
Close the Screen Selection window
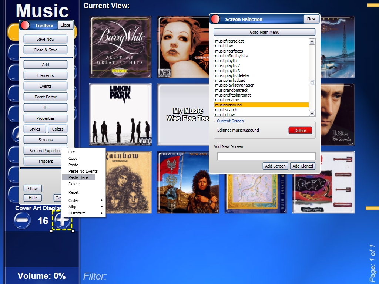311,19
